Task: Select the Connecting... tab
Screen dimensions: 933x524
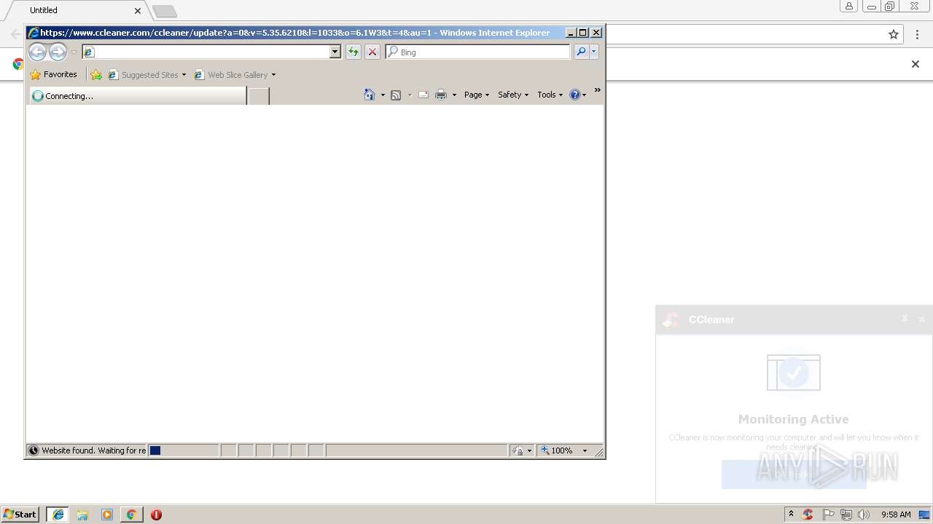Action: pos(138,95)
